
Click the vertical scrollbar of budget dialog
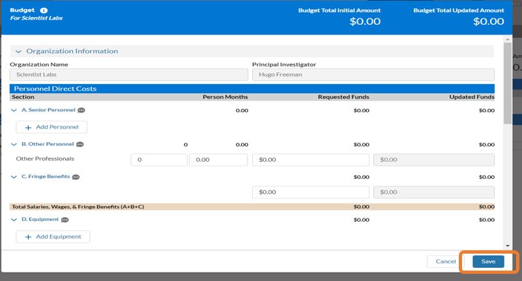508,85
